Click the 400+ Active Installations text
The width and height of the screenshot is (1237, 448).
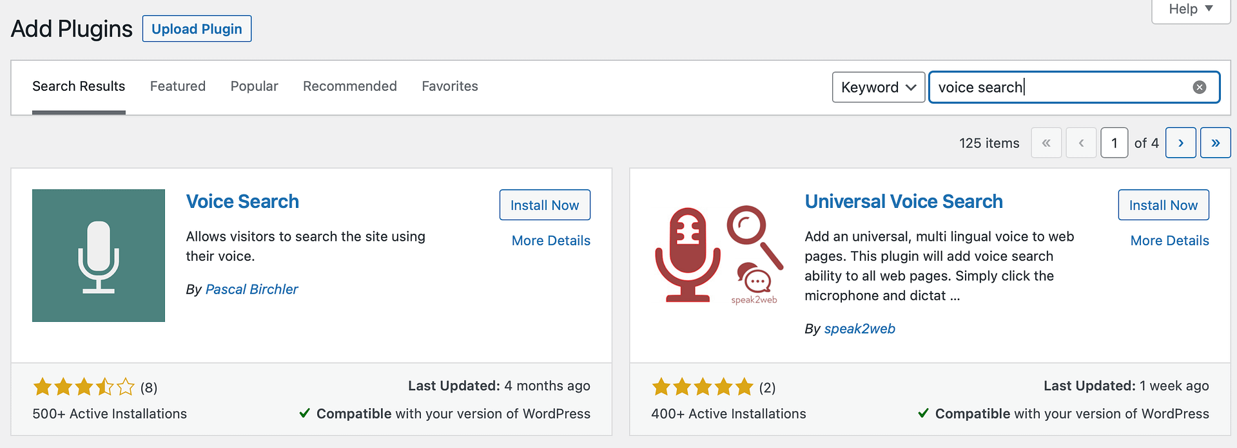728,414
